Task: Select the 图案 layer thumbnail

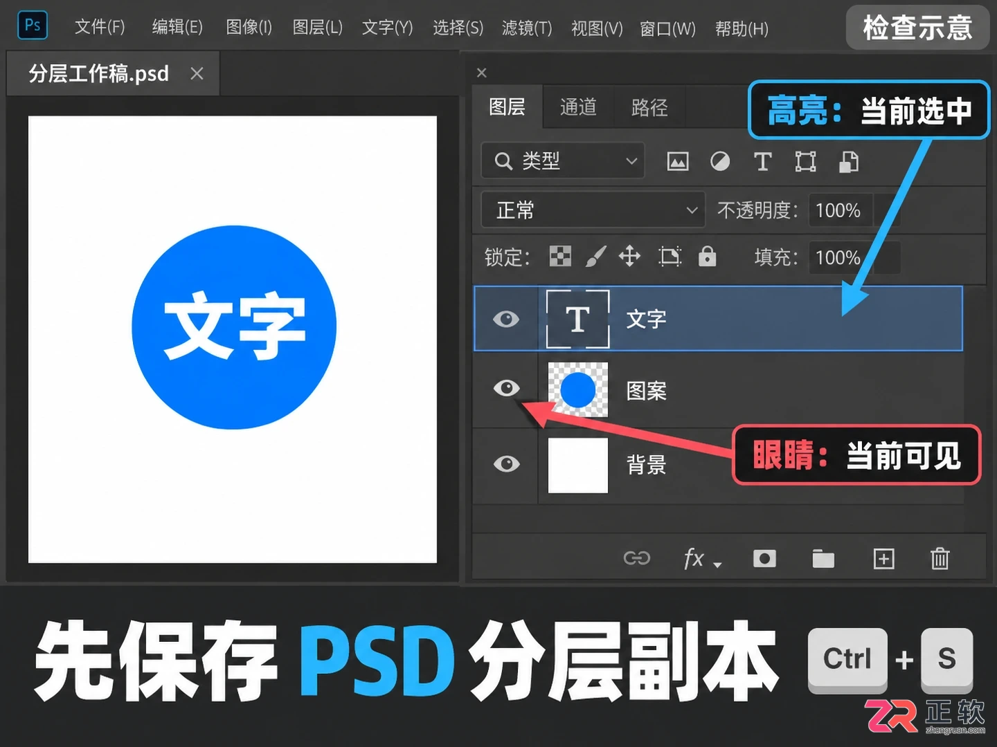Action: pyautogui.click(x=578, y=389)
